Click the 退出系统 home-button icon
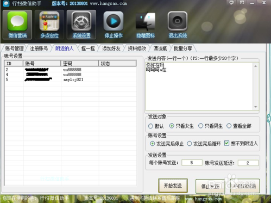This screenshot has width=271, height=203. click(178, 24)
